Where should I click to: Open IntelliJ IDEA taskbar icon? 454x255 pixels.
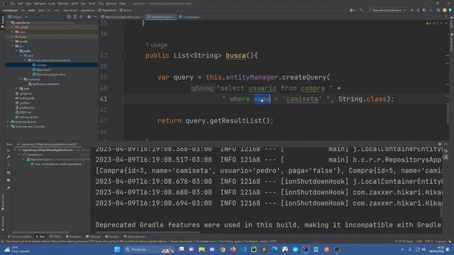(x=306, y=249)
